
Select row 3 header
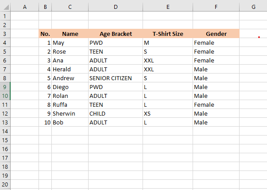[x=4, y=34]
